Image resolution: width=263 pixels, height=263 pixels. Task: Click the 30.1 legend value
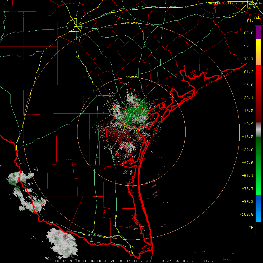click(x=249, y=98)
